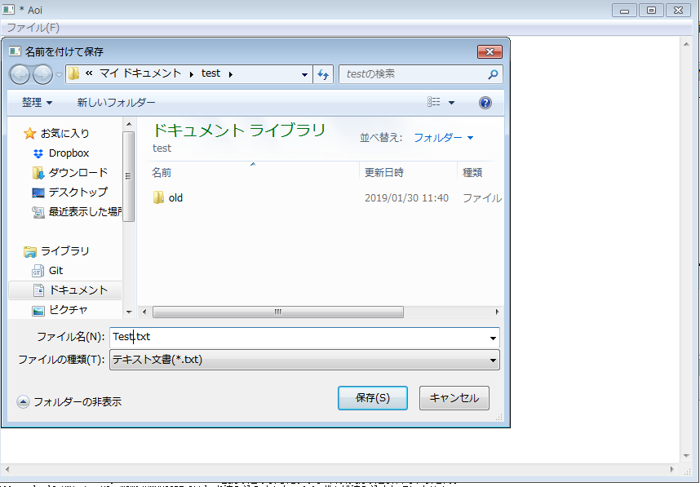Open ファイルの種類 テキスト文書 combo box
Viewport: 700px width, 487px height.
(304, 360)
